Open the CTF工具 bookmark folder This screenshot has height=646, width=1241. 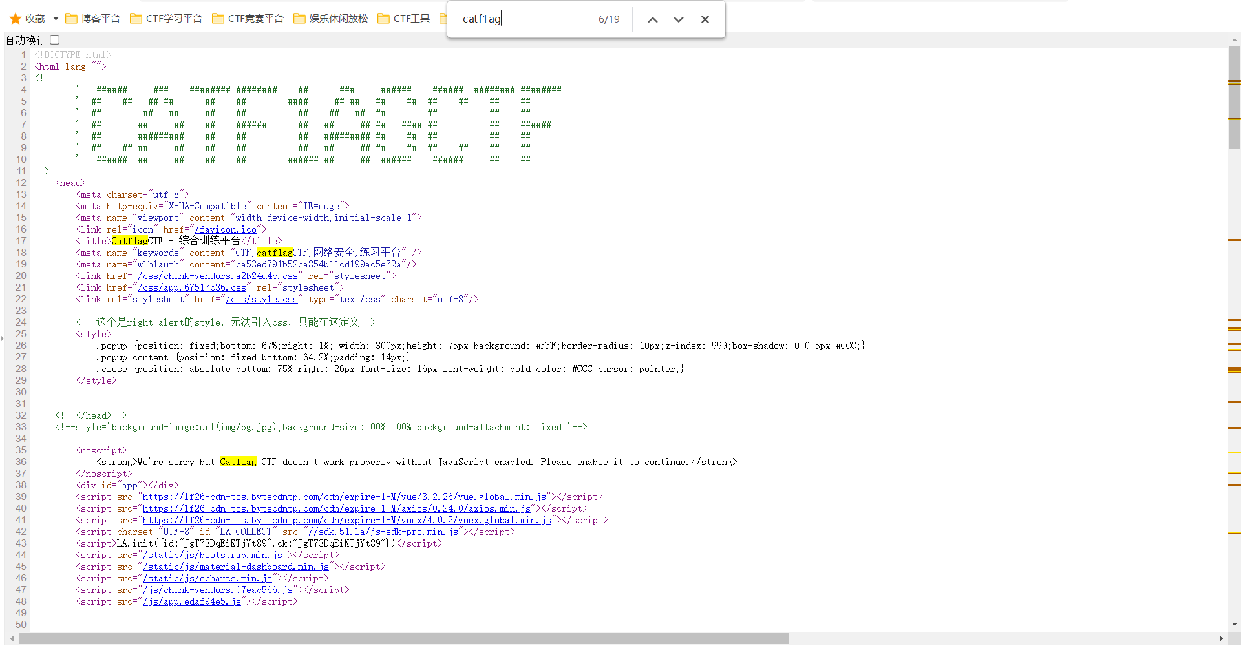pos(404,19)
